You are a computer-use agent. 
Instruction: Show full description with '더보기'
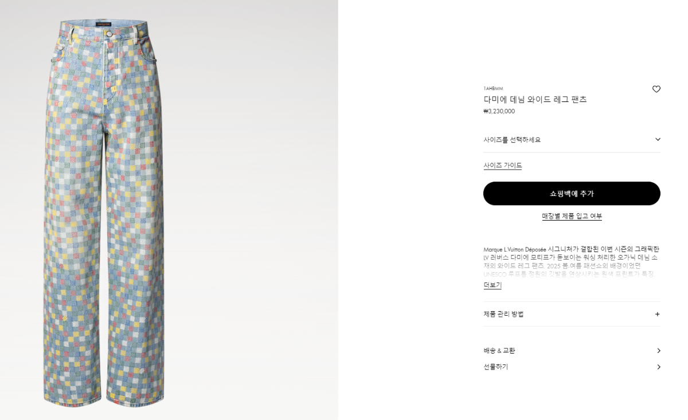[492, 285]
